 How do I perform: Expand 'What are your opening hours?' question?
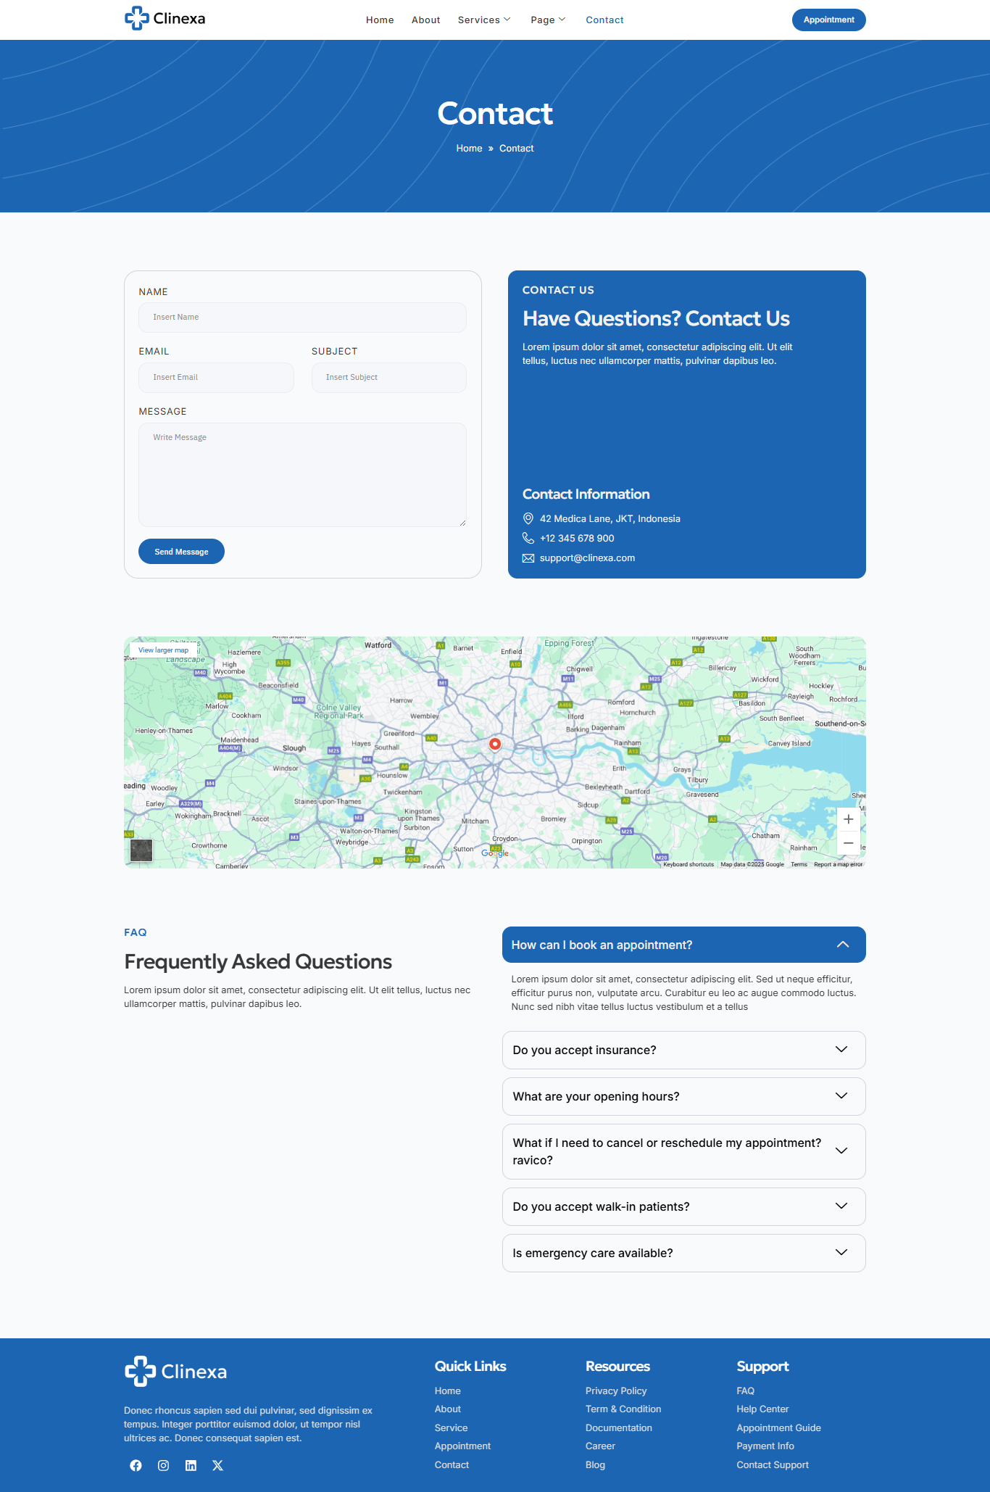(683, 1096)
